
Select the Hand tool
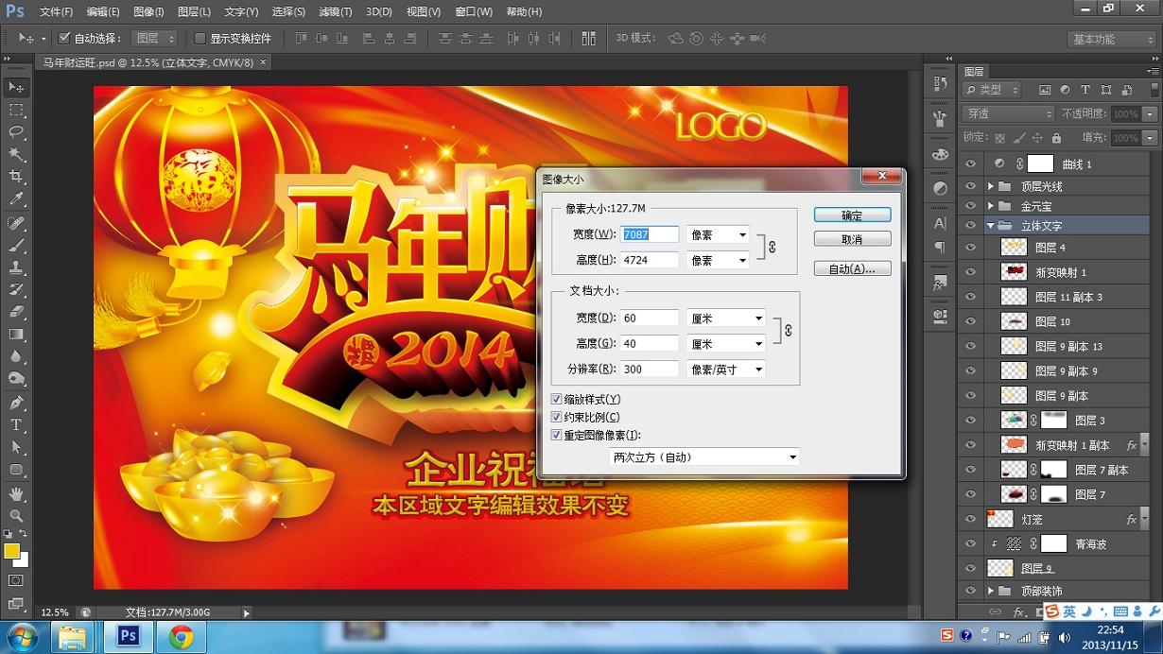click(16, 493)
